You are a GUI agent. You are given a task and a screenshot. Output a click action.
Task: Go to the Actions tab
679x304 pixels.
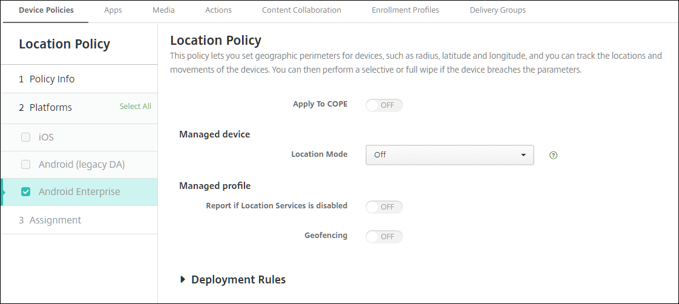(x=218, y=10)
